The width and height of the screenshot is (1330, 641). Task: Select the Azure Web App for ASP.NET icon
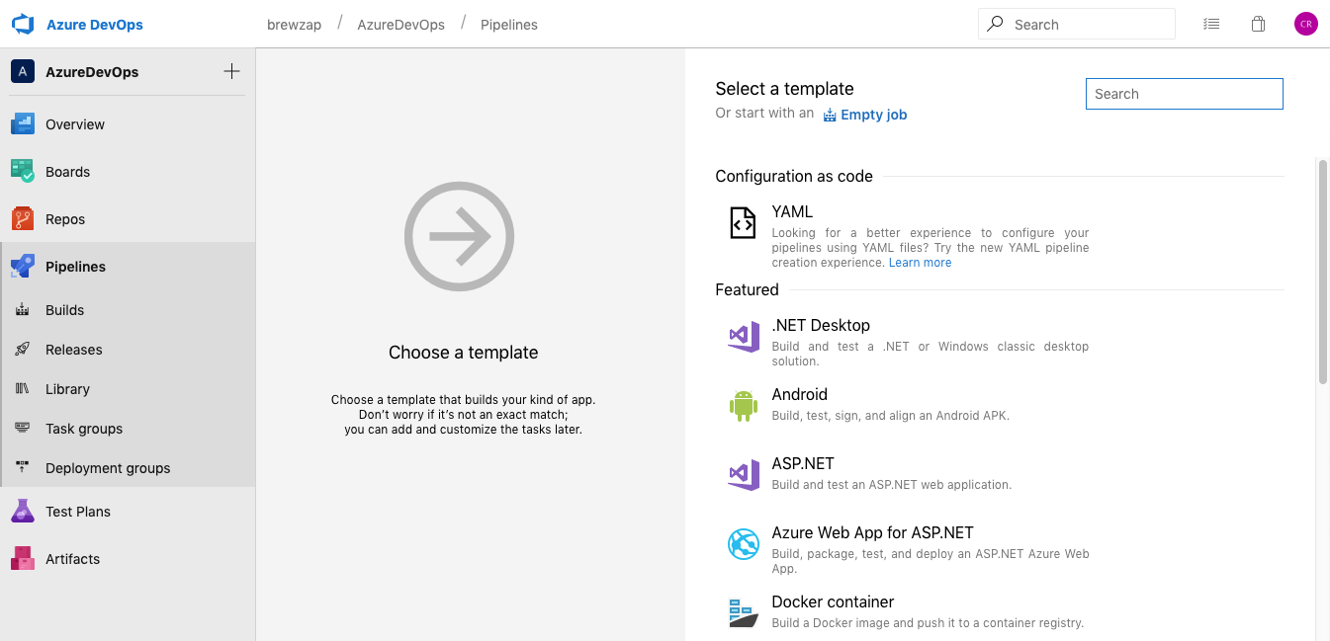743,544
